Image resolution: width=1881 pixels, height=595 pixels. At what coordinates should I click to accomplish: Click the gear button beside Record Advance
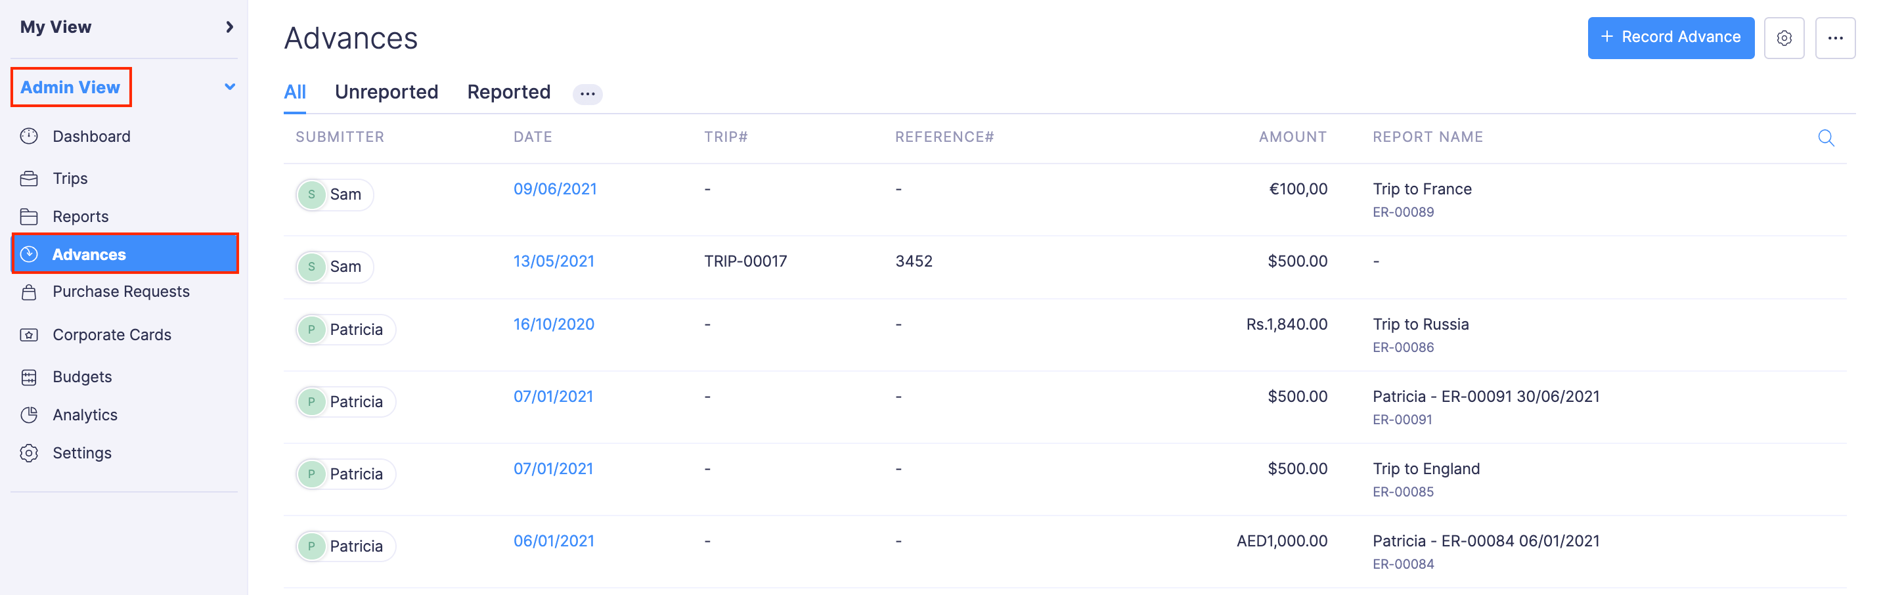pyautogui.click(x=1784, y=38)
